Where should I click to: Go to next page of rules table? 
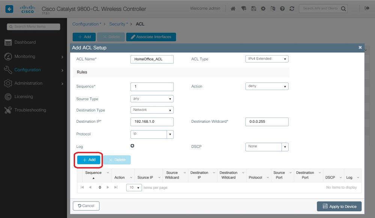[108, 187]
